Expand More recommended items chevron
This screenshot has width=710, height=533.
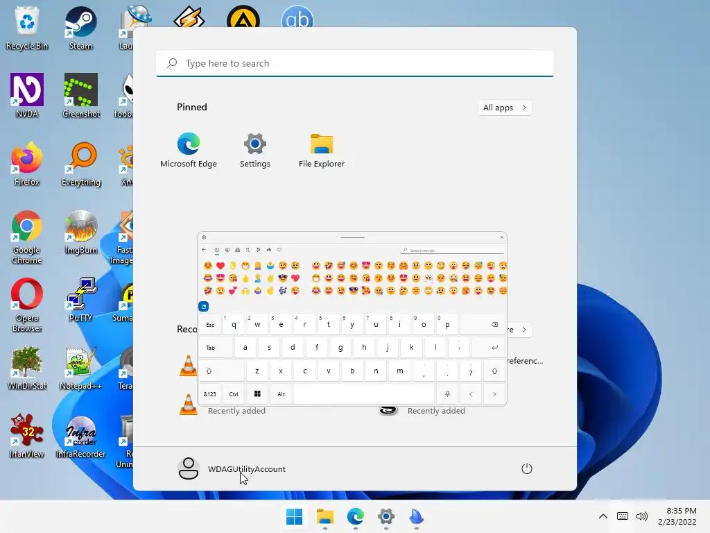[x=524, y=330]
